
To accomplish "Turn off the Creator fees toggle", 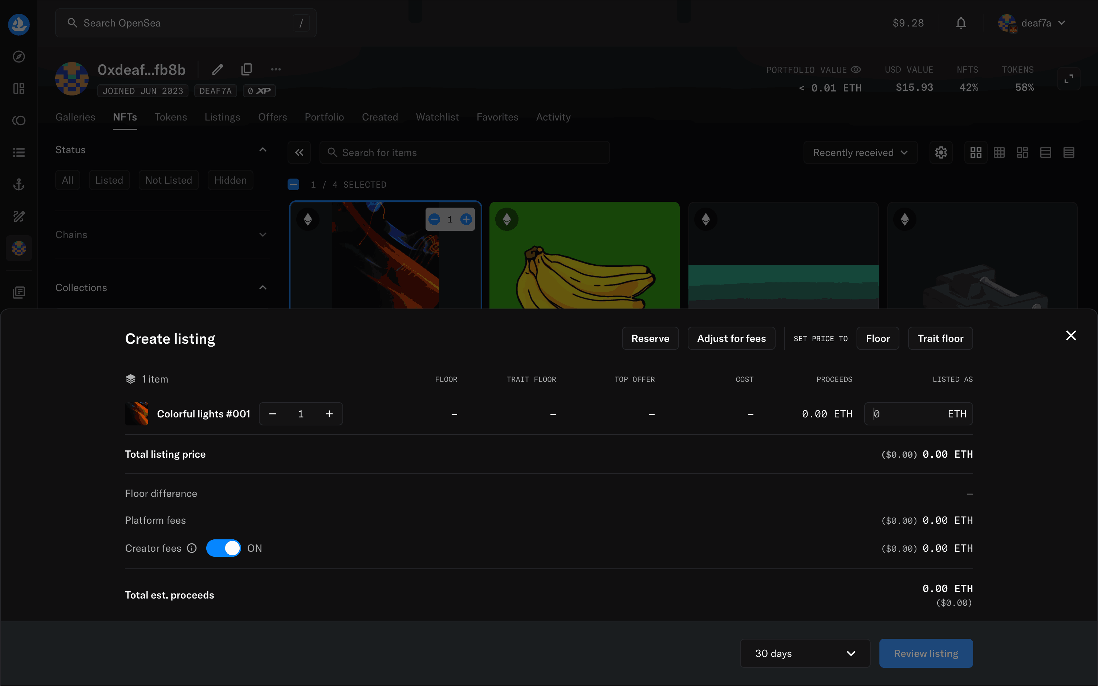I will (223, 548).
